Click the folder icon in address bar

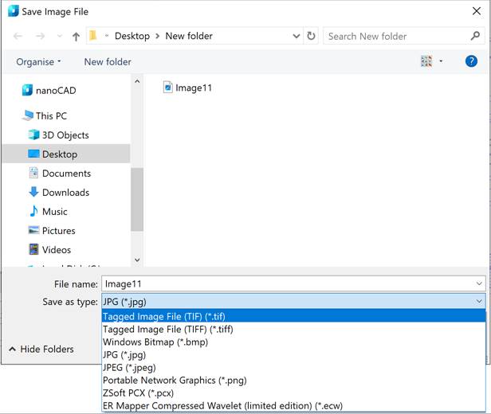point(93,36)
